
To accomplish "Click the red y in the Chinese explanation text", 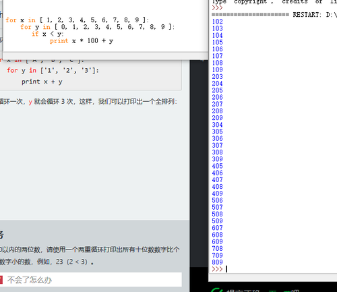I will tap(30, 102).
